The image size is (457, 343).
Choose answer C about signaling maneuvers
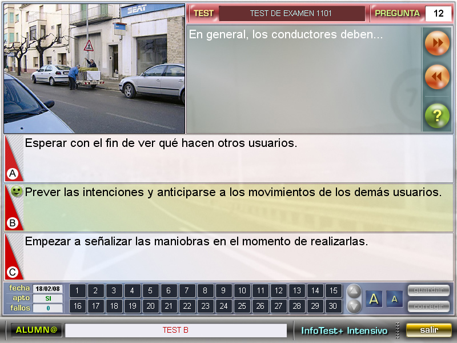(196, 242)
